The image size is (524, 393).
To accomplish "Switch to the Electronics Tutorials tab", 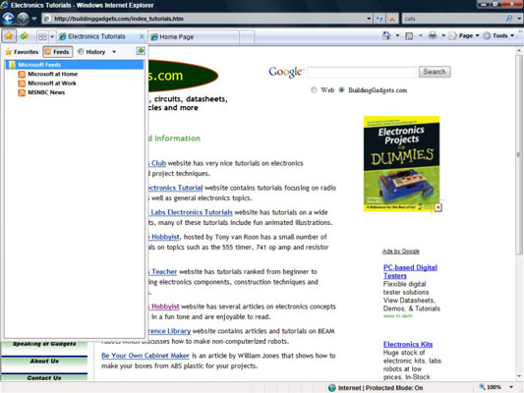I will point(97,36).
